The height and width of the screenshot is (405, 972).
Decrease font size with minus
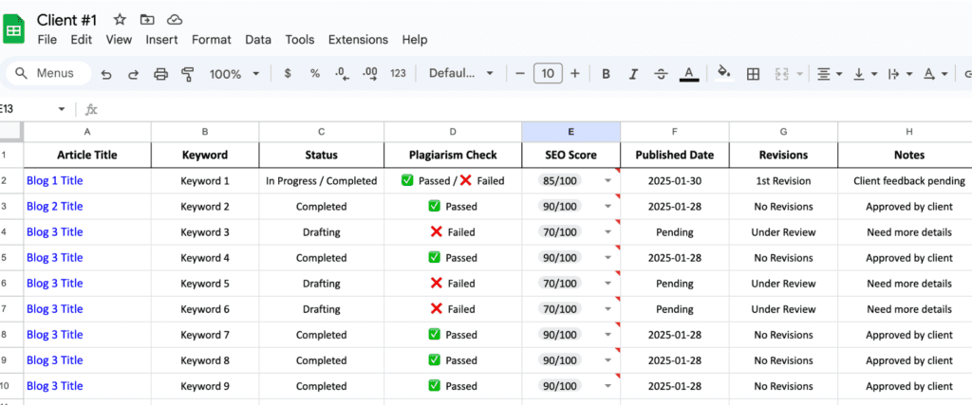(x=520, y=74)
